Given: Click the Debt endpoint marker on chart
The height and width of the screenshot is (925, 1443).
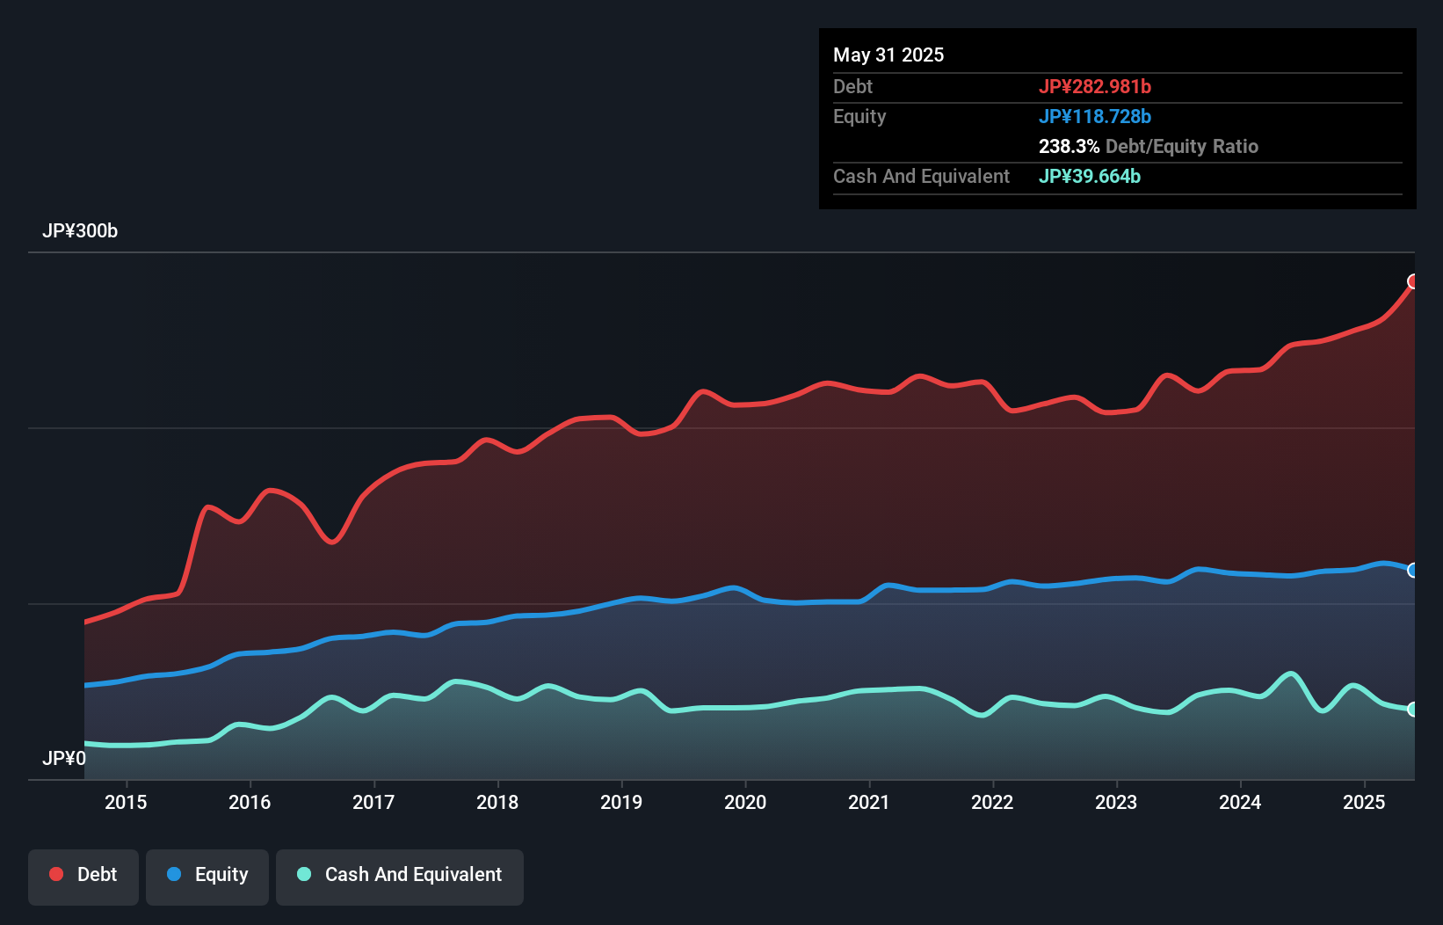Looking at the screenshot, I should point(1413,281).
